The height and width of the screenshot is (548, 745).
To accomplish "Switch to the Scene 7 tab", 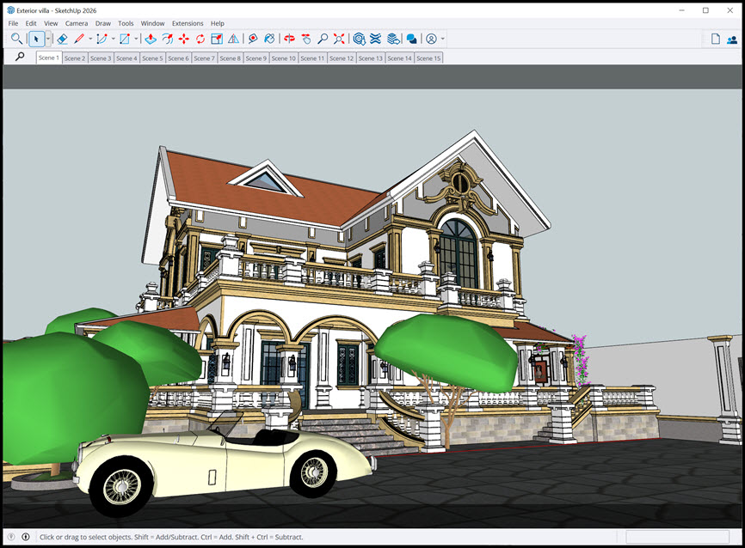I will (x=204, y=58).
